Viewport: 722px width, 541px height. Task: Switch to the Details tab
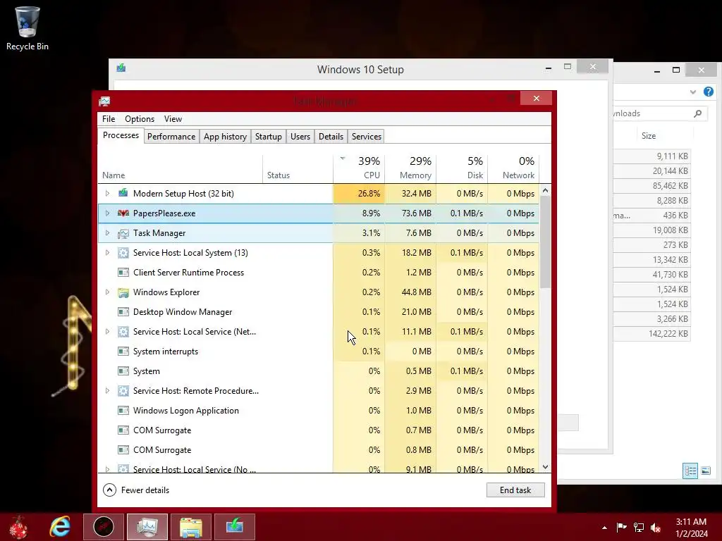(331, 137)
